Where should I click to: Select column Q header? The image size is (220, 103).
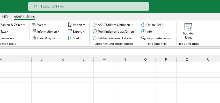tap(187, 60)
